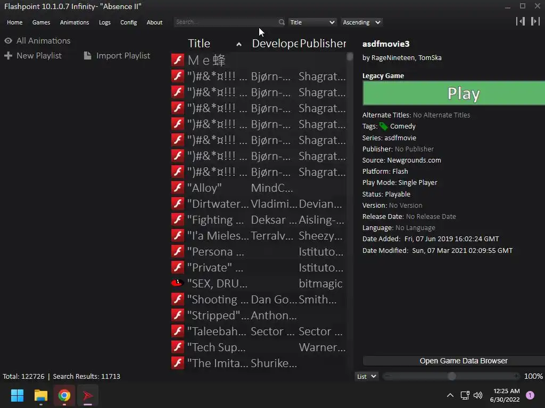
Task: Open File Explorer from taskbar
Action: (40, 395)
